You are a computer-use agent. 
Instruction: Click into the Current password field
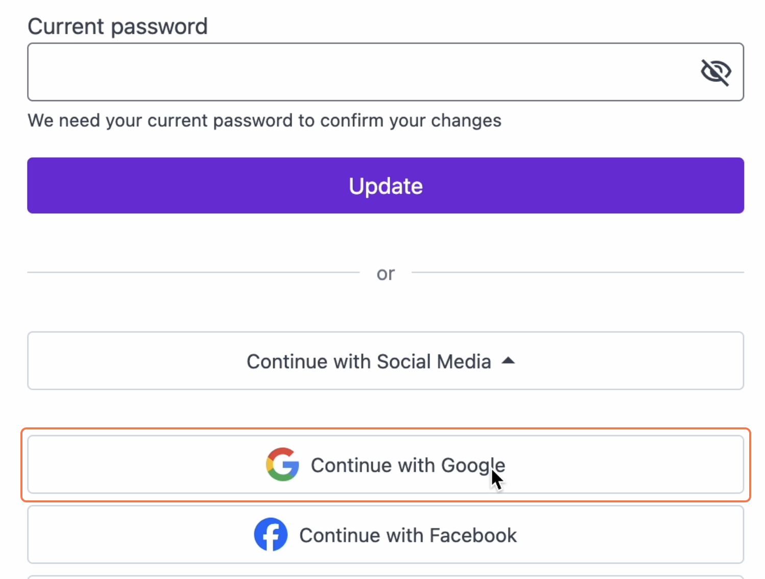pyautogui.click(x=357, y=72)
